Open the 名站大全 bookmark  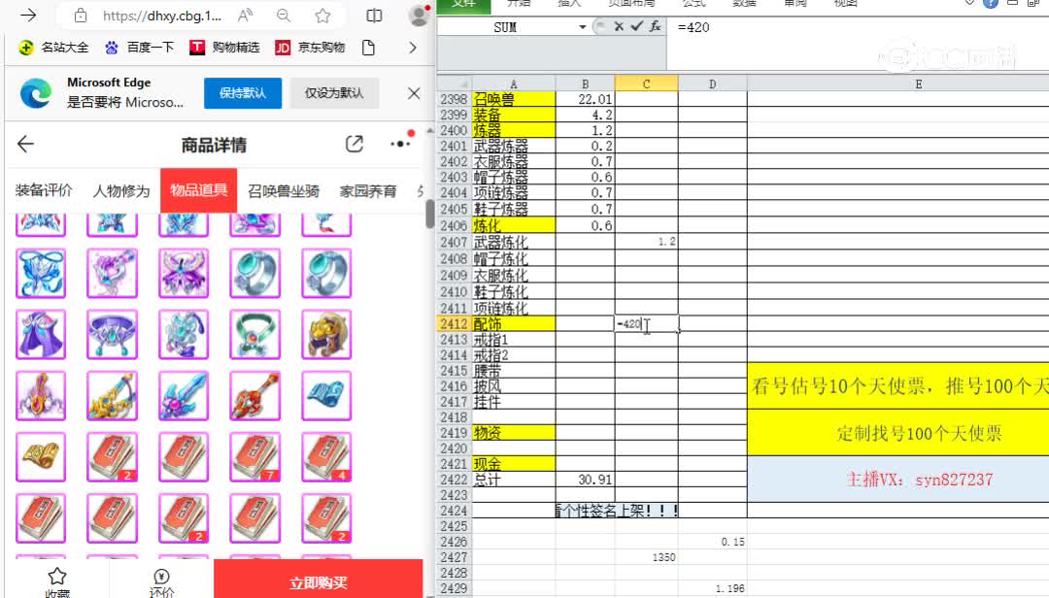coord(53,48)
